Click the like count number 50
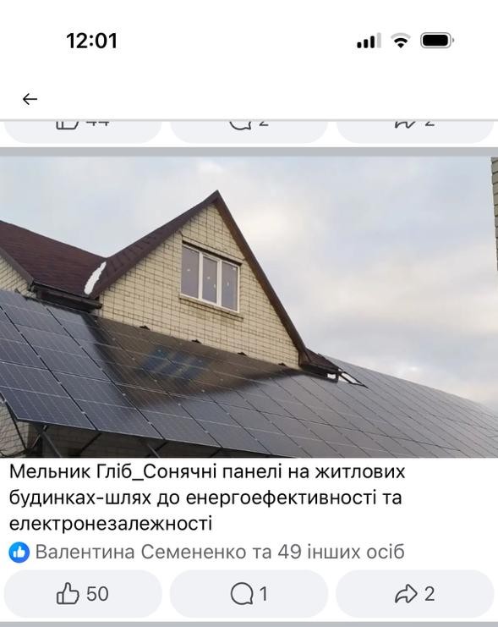 [97, 594]
